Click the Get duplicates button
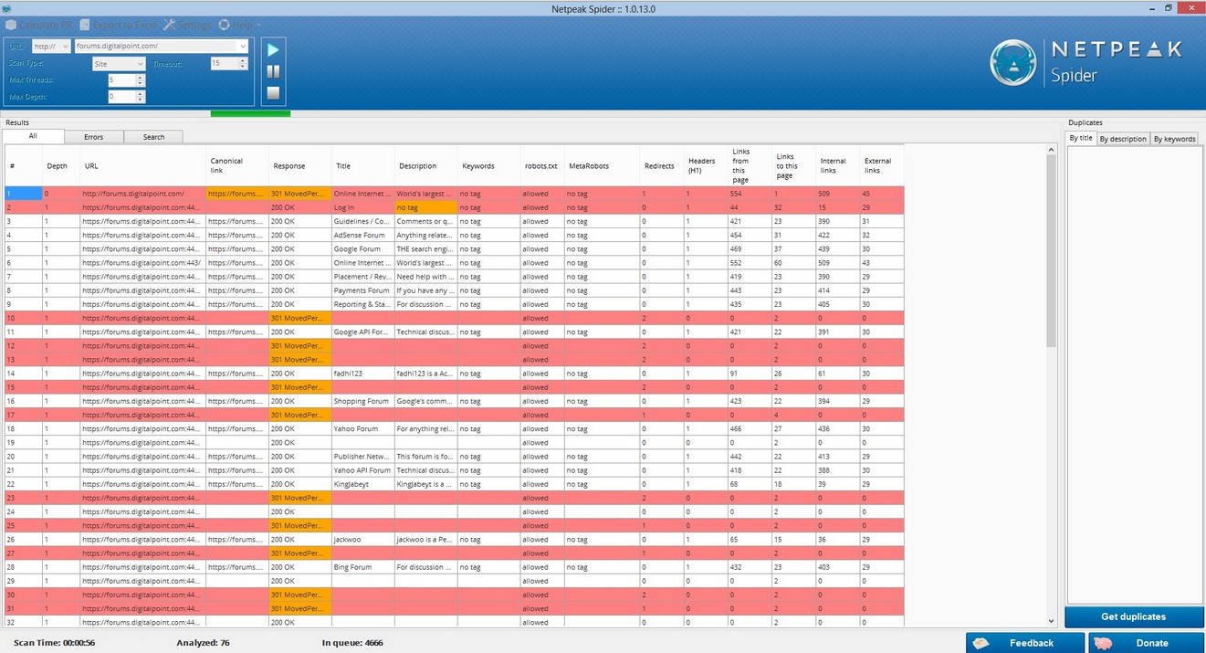The width and height of the screenshot is (1206, 653). pos(1133,616)
